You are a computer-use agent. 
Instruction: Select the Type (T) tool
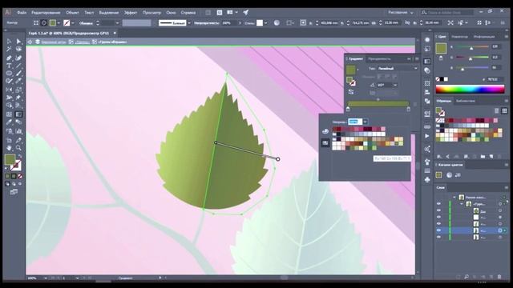click(9, 66)
